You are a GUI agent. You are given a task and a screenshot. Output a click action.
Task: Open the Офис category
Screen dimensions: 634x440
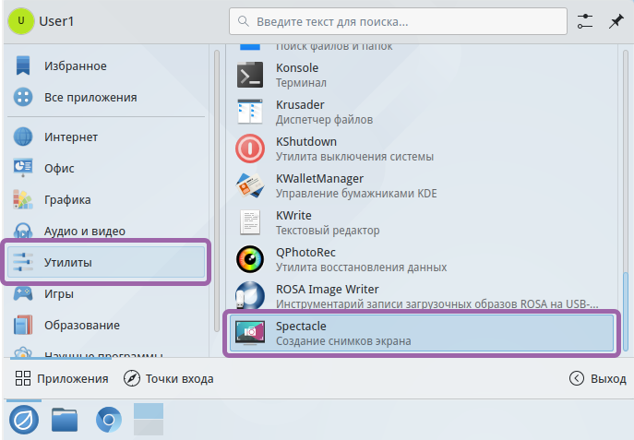point(59,169)
